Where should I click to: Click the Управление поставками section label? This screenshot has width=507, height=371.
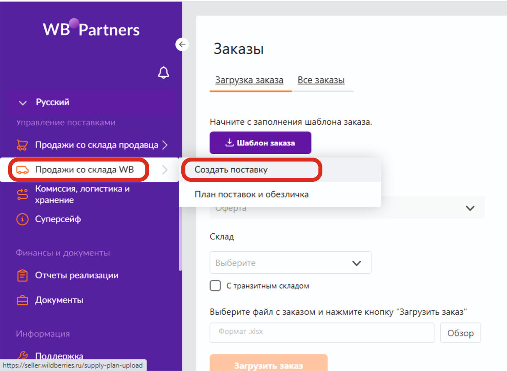pos(65,123)
